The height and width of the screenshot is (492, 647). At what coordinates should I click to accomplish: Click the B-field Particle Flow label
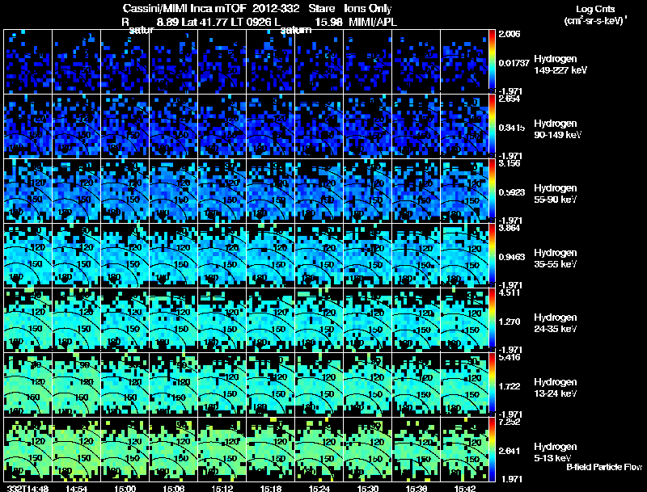604,467
